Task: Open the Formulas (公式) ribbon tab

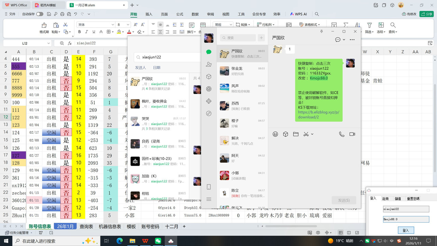Action: (180, 14)
